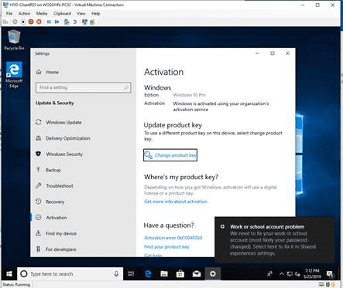Open the Media menu
This screenshot has height=288, width=343.
pos(42,13)
